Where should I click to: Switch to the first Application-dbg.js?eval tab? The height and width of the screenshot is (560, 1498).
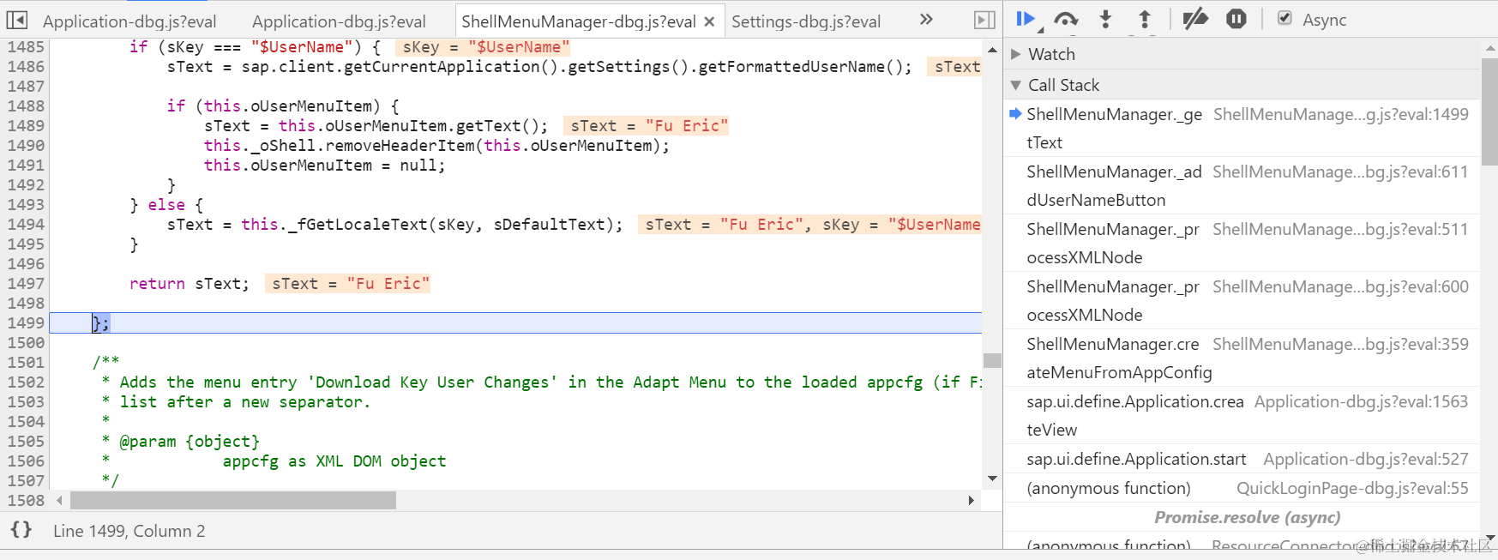[x=129, y=21]
